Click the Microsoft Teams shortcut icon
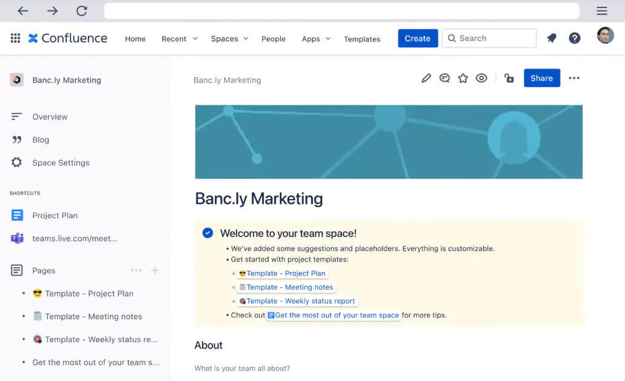This screenshot has height=381, width=625. point(17,238)
